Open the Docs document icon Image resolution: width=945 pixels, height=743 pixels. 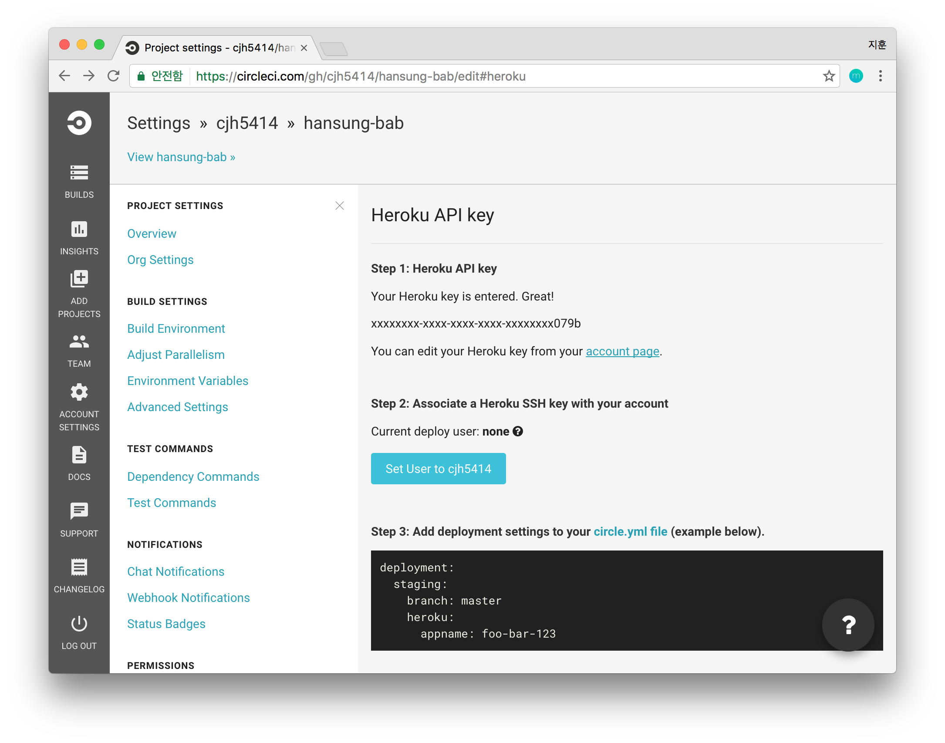click(x=79, y=455)
